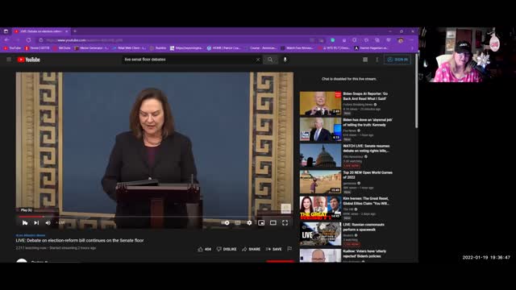Screen dimensions: 516x290
Task: Switch to theater mode
Action: click(273, 223)
